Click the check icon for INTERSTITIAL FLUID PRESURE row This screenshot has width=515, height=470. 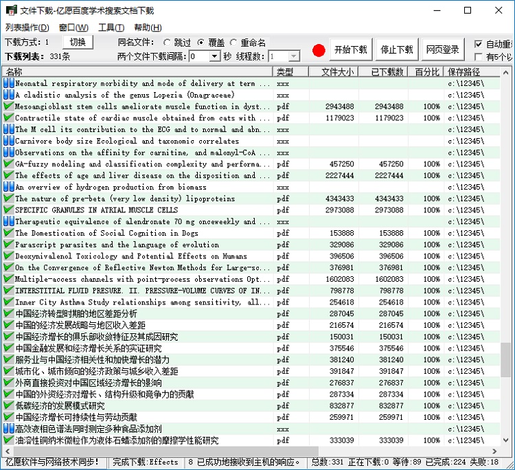tap(8, 290)
